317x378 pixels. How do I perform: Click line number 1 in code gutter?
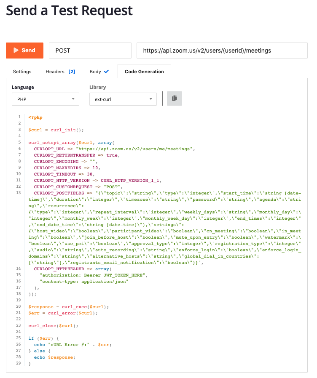point(19,117)
